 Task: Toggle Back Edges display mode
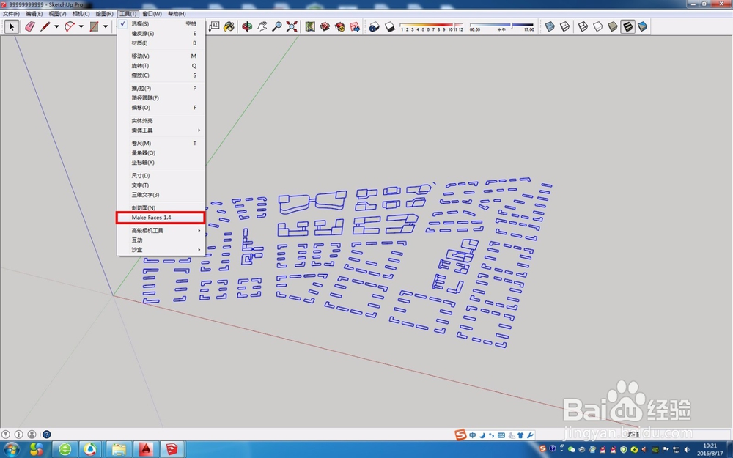pyautogui.click(x=565, y=26)
